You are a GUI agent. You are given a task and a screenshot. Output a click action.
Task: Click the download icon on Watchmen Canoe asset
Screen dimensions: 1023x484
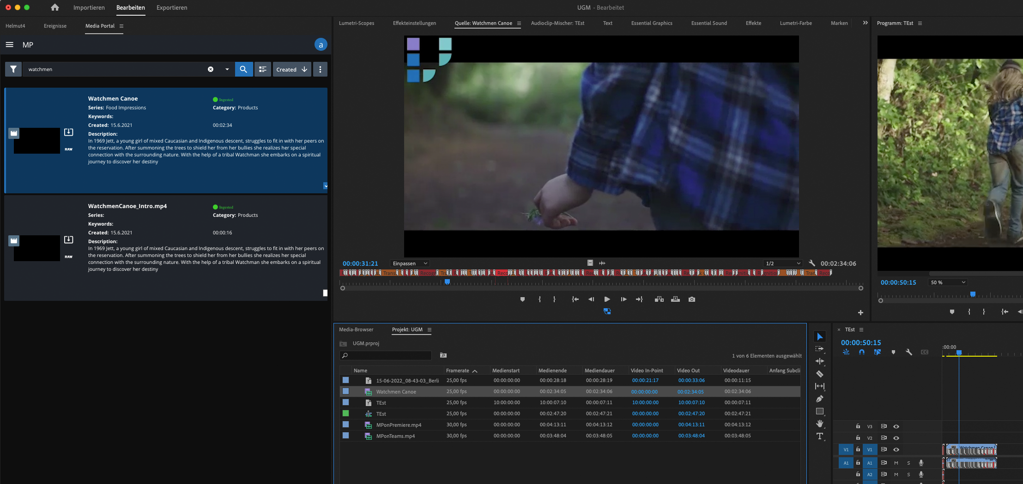(x=69, y=132)
